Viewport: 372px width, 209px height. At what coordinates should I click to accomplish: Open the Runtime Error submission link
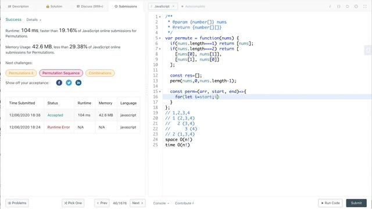(59, 127)
